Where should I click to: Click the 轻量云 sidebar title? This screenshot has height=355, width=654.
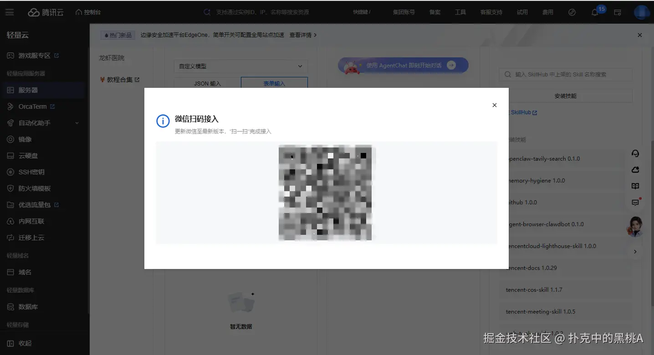click(x=18, y=35)
